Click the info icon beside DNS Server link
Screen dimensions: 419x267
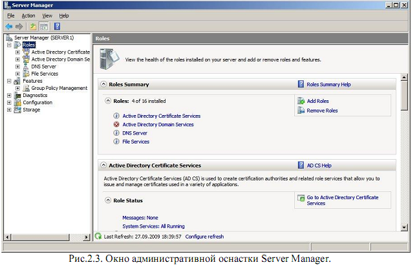(116, 133)
